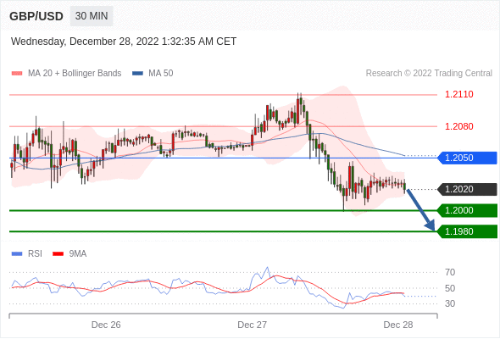Image resolution: width=500 pixels, height=339 pixels.
Task: Click the black 1.2020 current price tag
Action: [467, 190]
